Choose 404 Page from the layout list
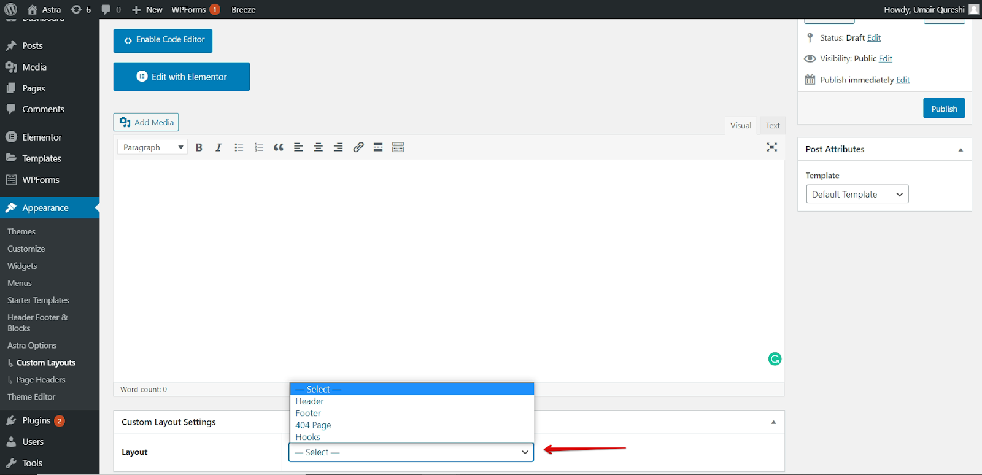Image resolution: width=982 pixels, height=475 pixels. click(x=411, y=425)
